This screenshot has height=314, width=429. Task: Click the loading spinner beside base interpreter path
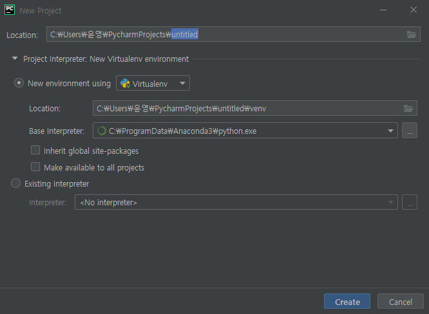[x=102, y=131]
